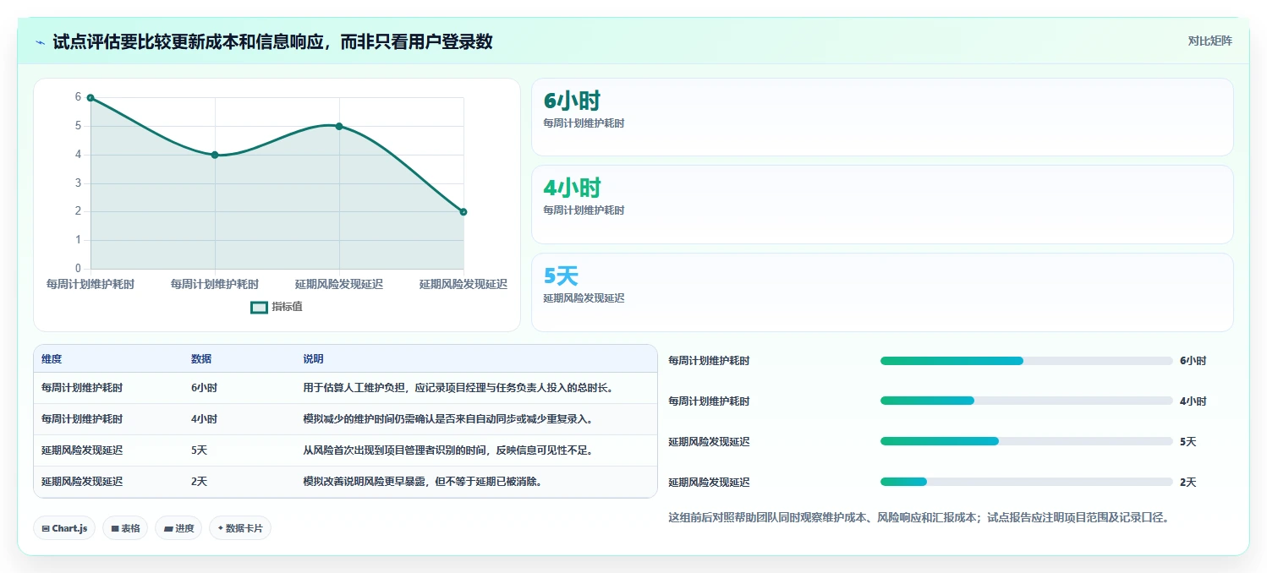Click the 4小时 cell in the table
1267x573 pixels.
click(x=204, y=419)
